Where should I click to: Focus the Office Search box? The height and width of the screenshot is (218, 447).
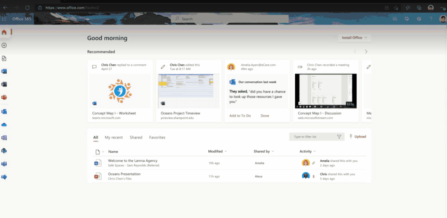coord(230,19)
